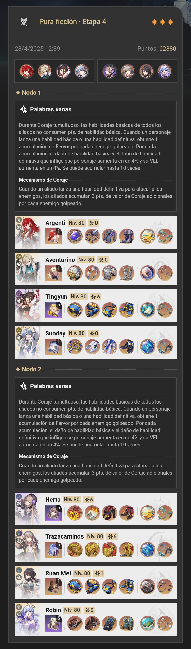191x649 pixels.
Task: Click the Puntos 62880 score text
Action: pyautogui.click(x=157, y=49)
